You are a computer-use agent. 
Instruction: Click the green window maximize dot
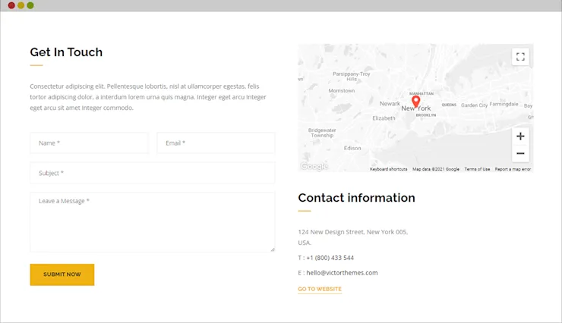(30, 5)
